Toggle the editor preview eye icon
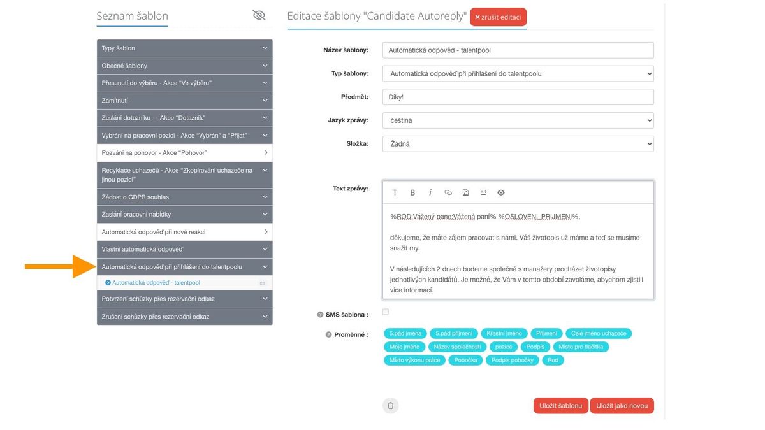 tap(501, 192)
